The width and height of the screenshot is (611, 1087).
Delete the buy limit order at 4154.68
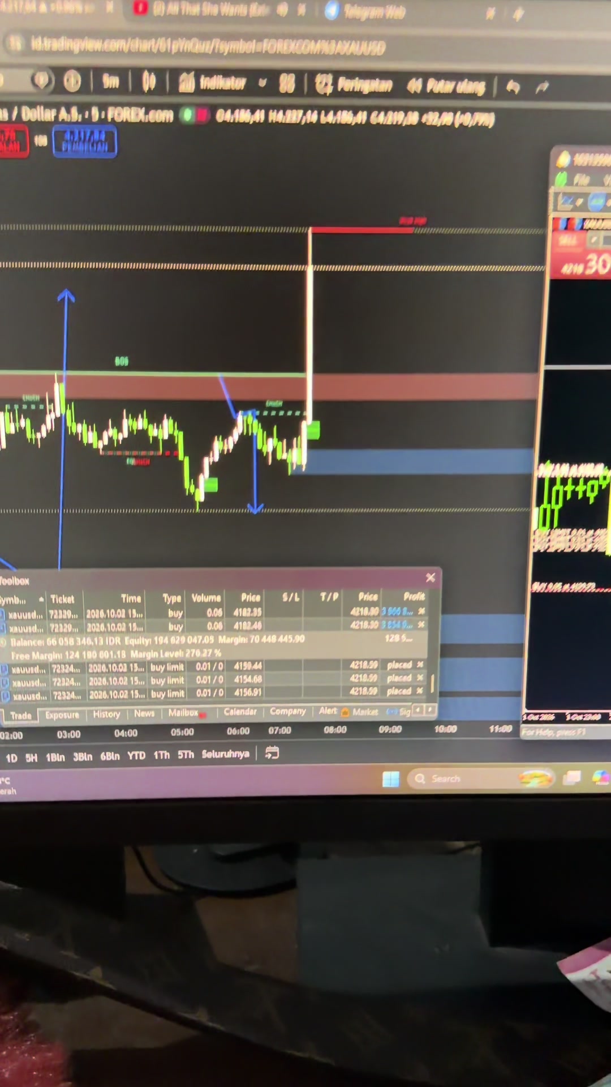(420, 678)
